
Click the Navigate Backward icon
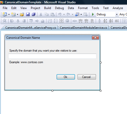77,14
